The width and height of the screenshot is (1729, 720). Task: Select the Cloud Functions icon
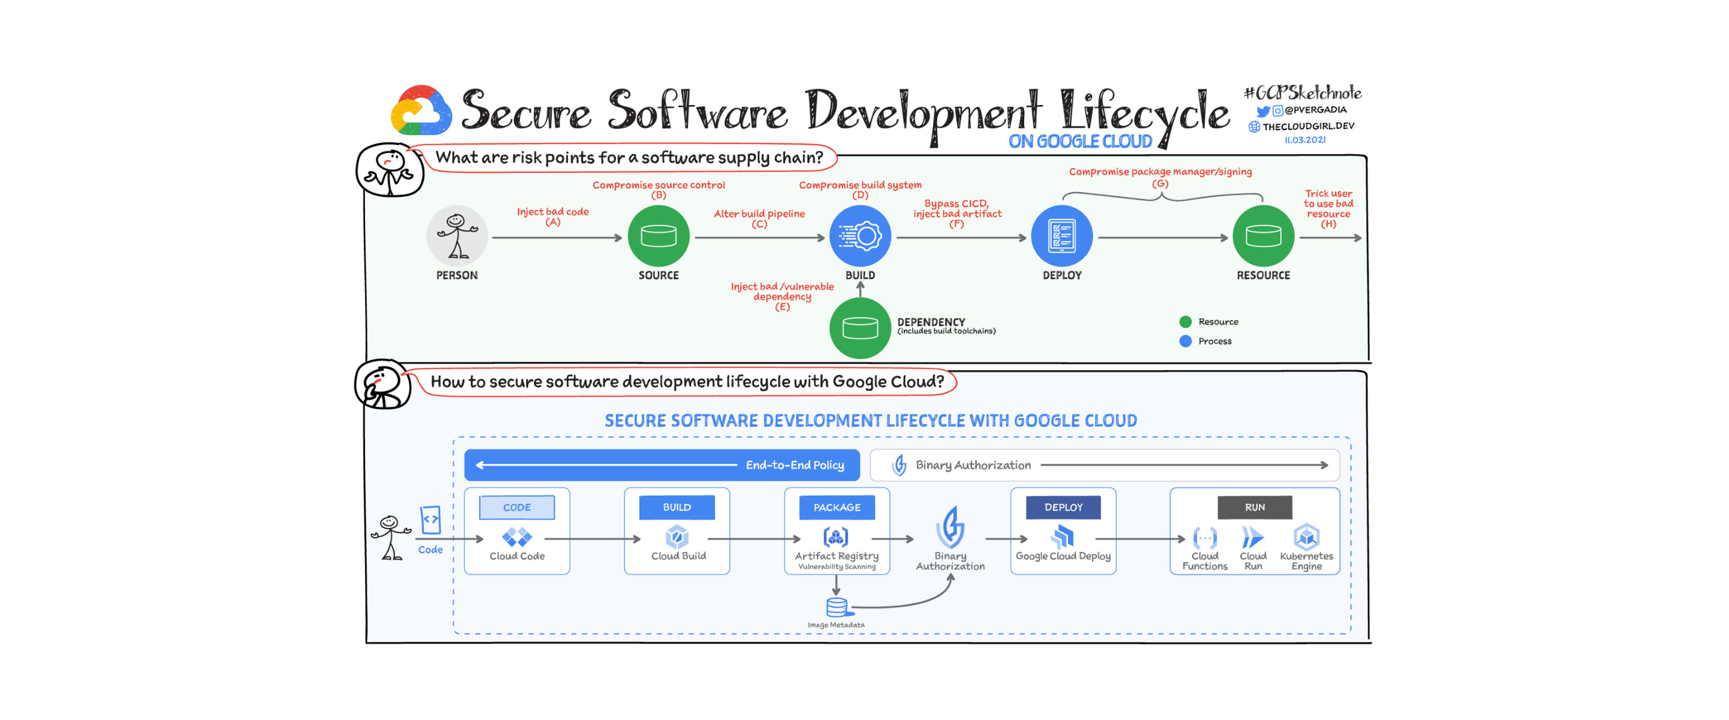pyautogui.click(x=1205, y=537)
